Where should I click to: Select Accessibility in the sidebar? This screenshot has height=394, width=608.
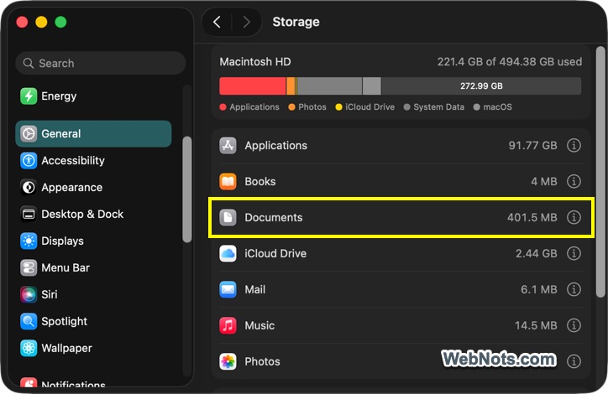[95, 161]
